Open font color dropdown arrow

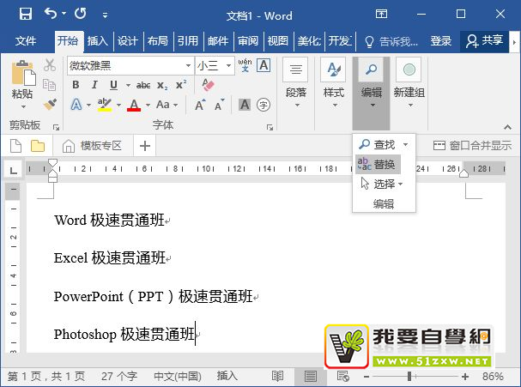148,105
